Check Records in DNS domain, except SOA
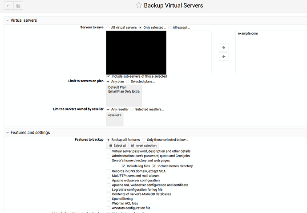Image resolution: width=307 pixels, height=213 pixels. tap(109, 171)
